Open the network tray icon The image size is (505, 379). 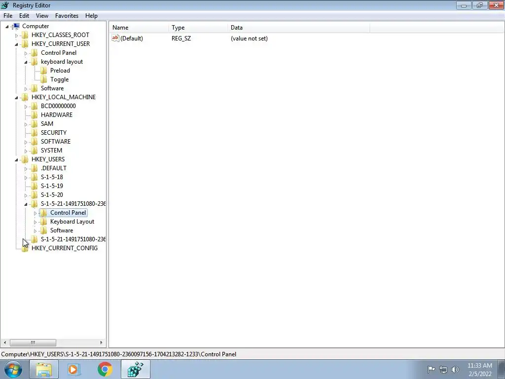443,370
